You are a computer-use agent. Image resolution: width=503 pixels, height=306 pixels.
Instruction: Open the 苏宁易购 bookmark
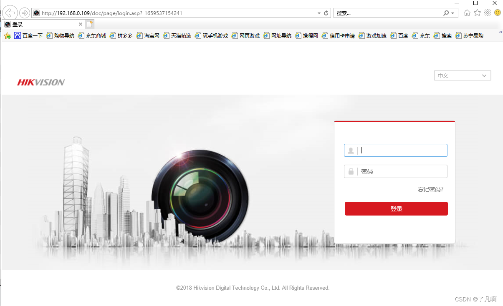tap(469, 36)
